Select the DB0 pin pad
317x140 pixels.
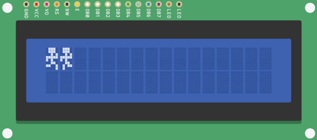(87, 4)
